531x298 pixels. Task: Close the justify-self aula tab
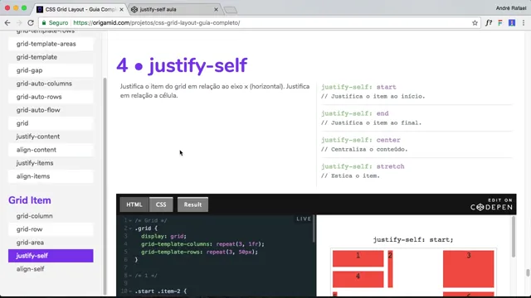(216, 9)
